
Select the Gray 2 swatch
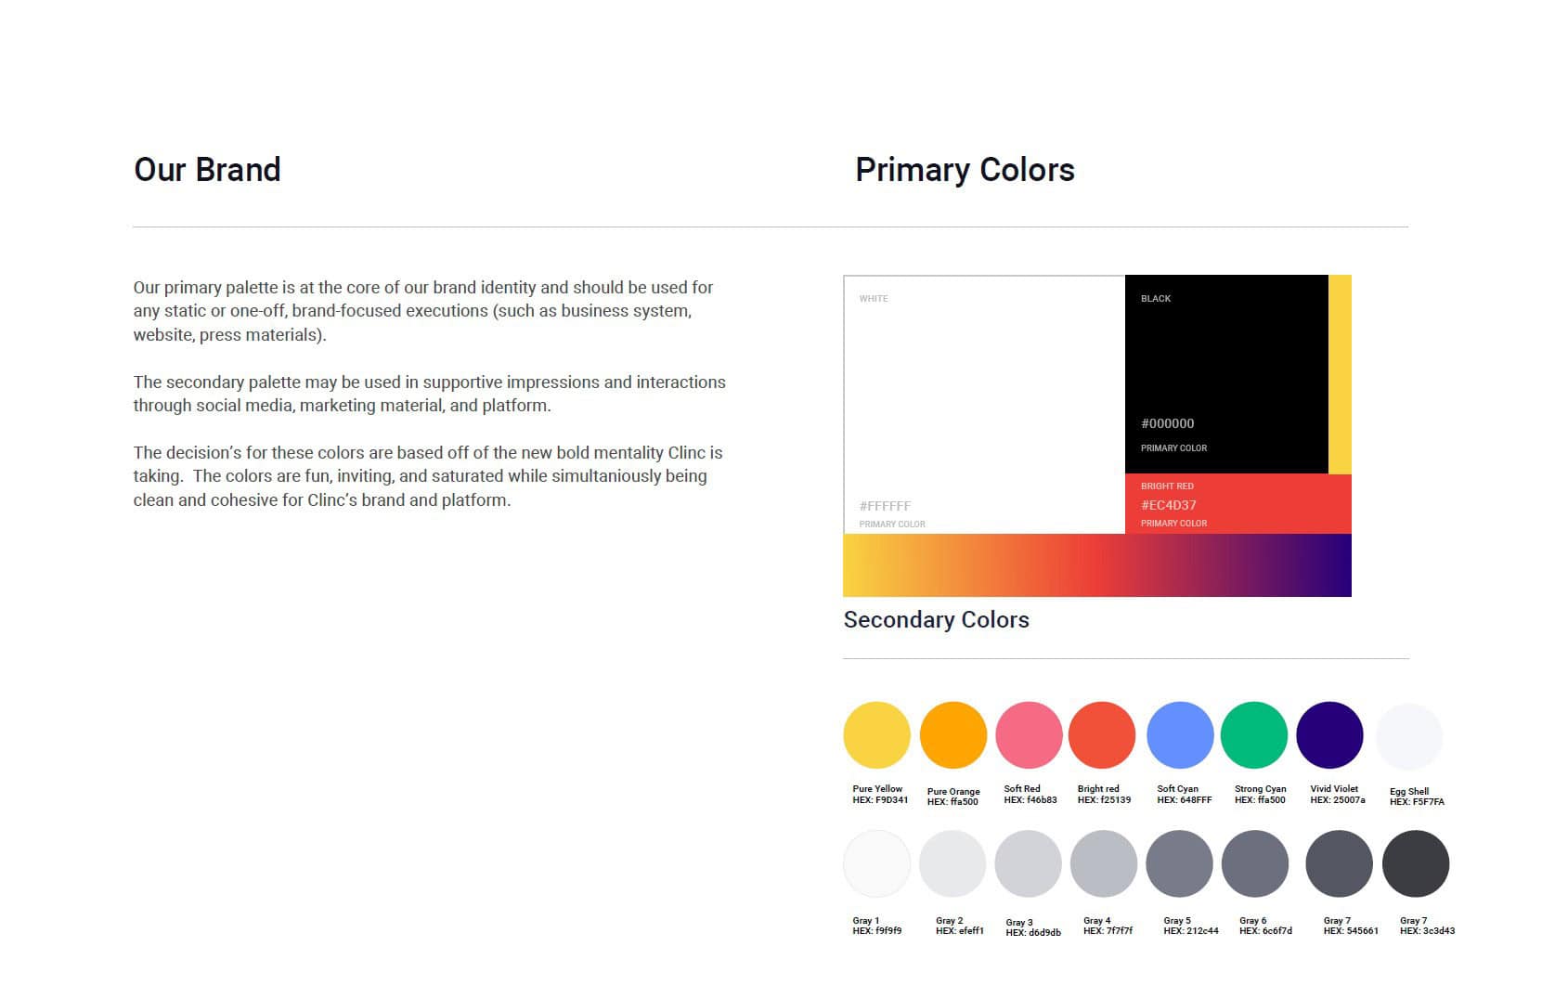(952, 863)
